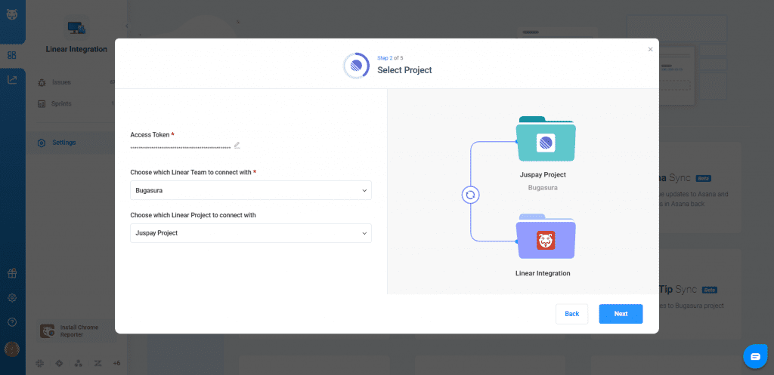Viewport: 774px width, 375px height.
Task: Click the Asana Sync card in background
Action: pos(699,188)
